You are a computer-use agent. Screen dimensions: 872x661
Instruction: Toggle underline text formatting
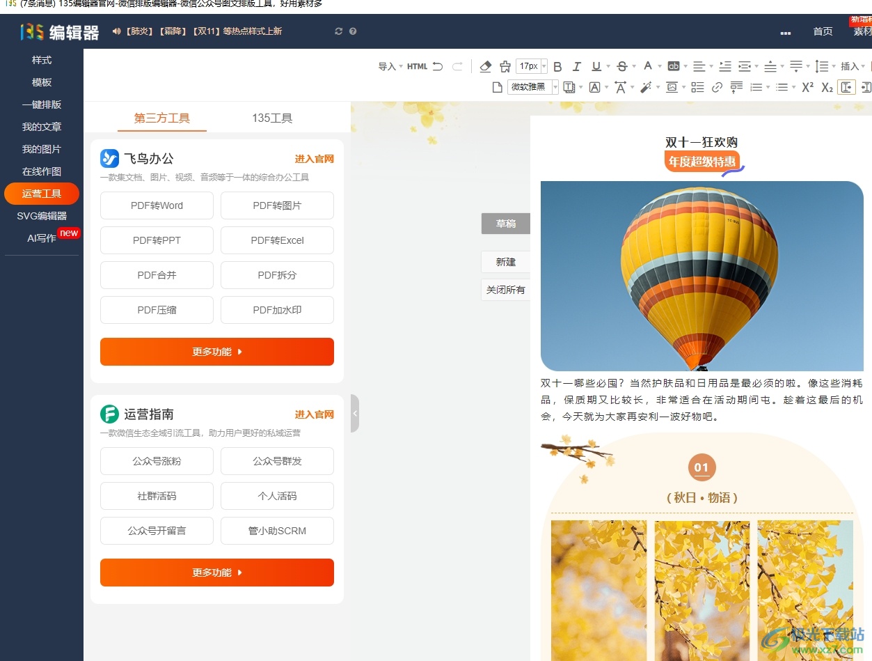(596, 66)
